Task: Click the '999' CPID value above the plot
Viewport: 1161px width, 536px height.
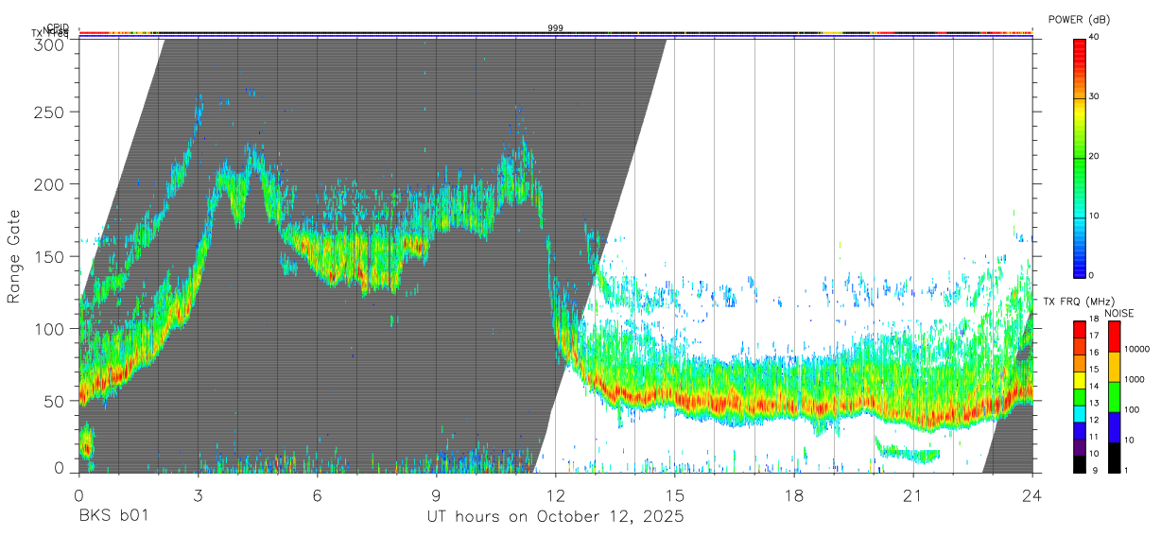Action: pyautogui.click(x=555, y=28)
